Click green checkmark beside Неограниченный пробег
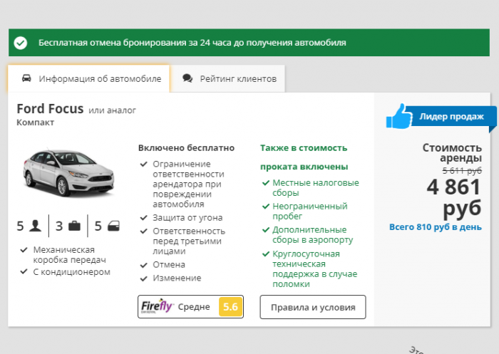This screenshot has width=499, height=354. pyautogui.click(x=266, y=207)
